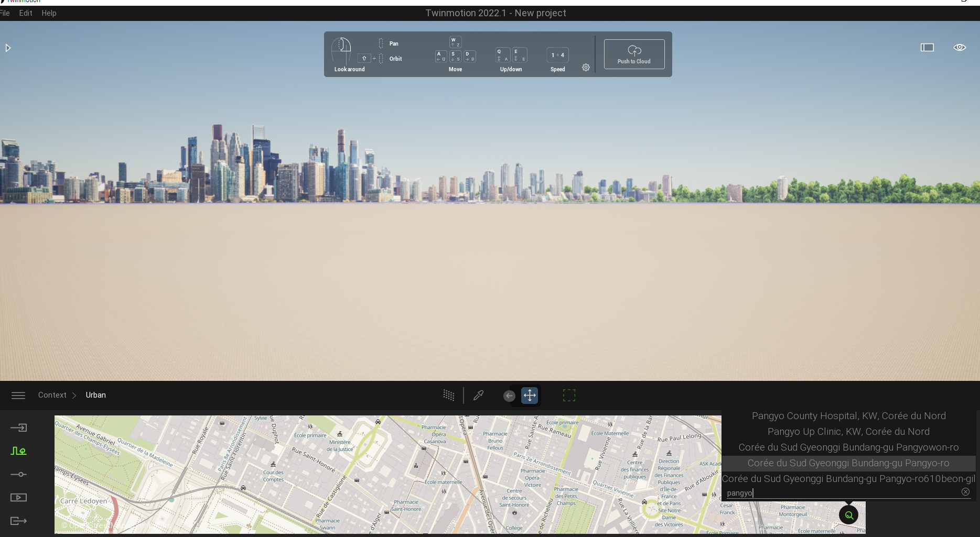This screenshot has width=980, height=537.
Task: Select the Urban breadcrumb
Action: click(x=96, y=395)
